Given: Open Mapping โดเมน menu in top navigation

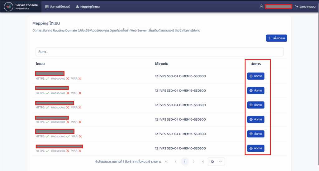Looking at the screenshot, I should click(88, 7).
